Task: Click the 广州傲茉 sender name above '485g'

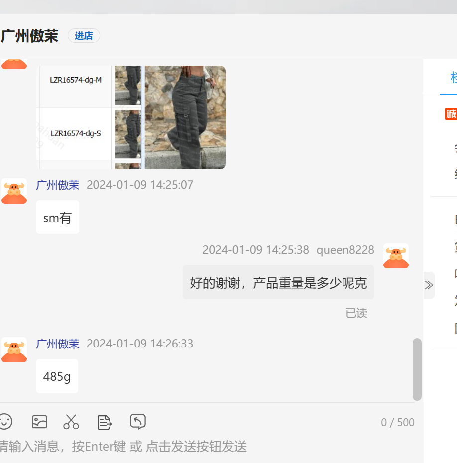Action: point(58,344)
